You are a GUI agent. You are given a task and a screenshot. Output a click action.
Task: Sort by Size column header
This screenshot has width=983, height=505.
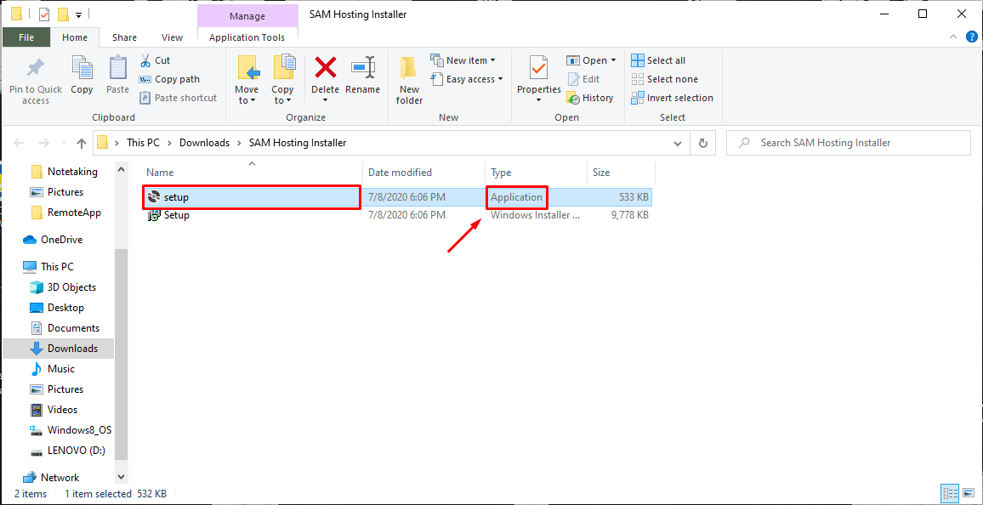(621, 173)
